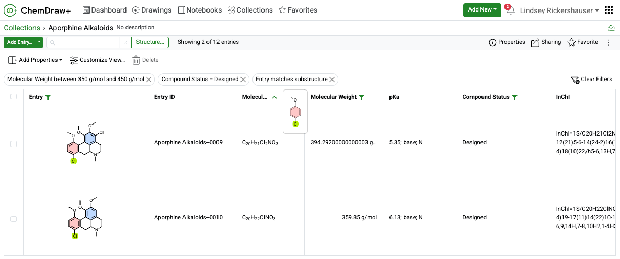Viewport: 620px width, 259px height.
Task: Click the Compound Status column filter icon
Action: pyautogui.click(x=514, y=97)
